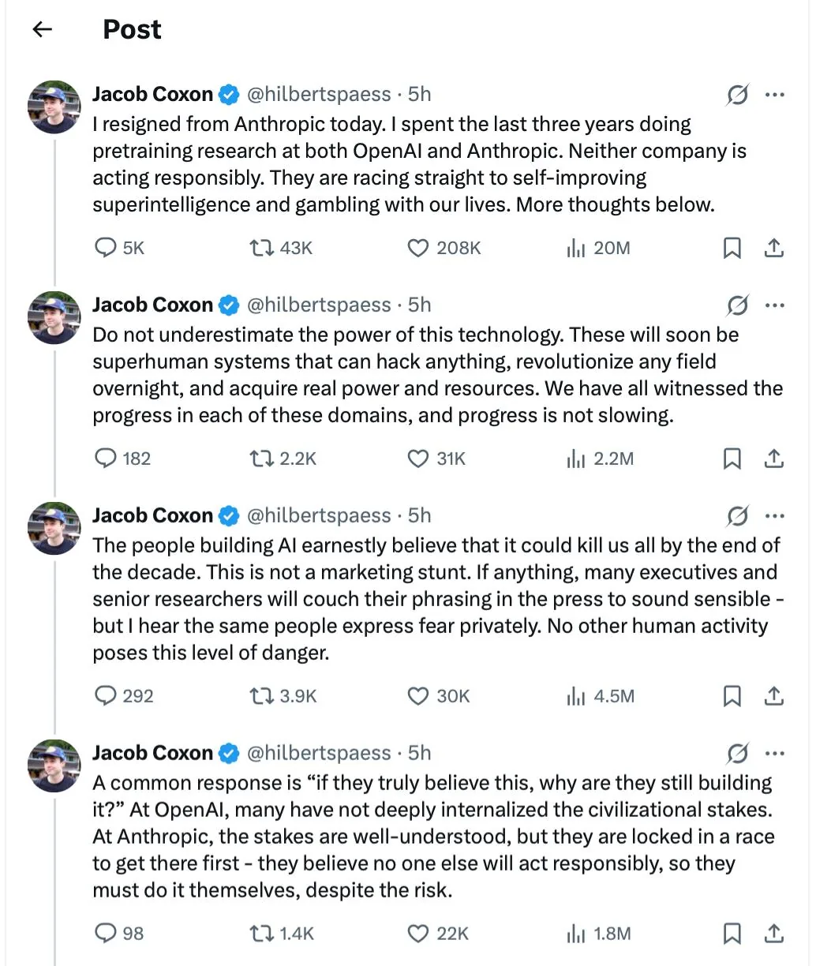Repost the first post with 43K reposts
816x966 pixels.
tap(281, 248)
